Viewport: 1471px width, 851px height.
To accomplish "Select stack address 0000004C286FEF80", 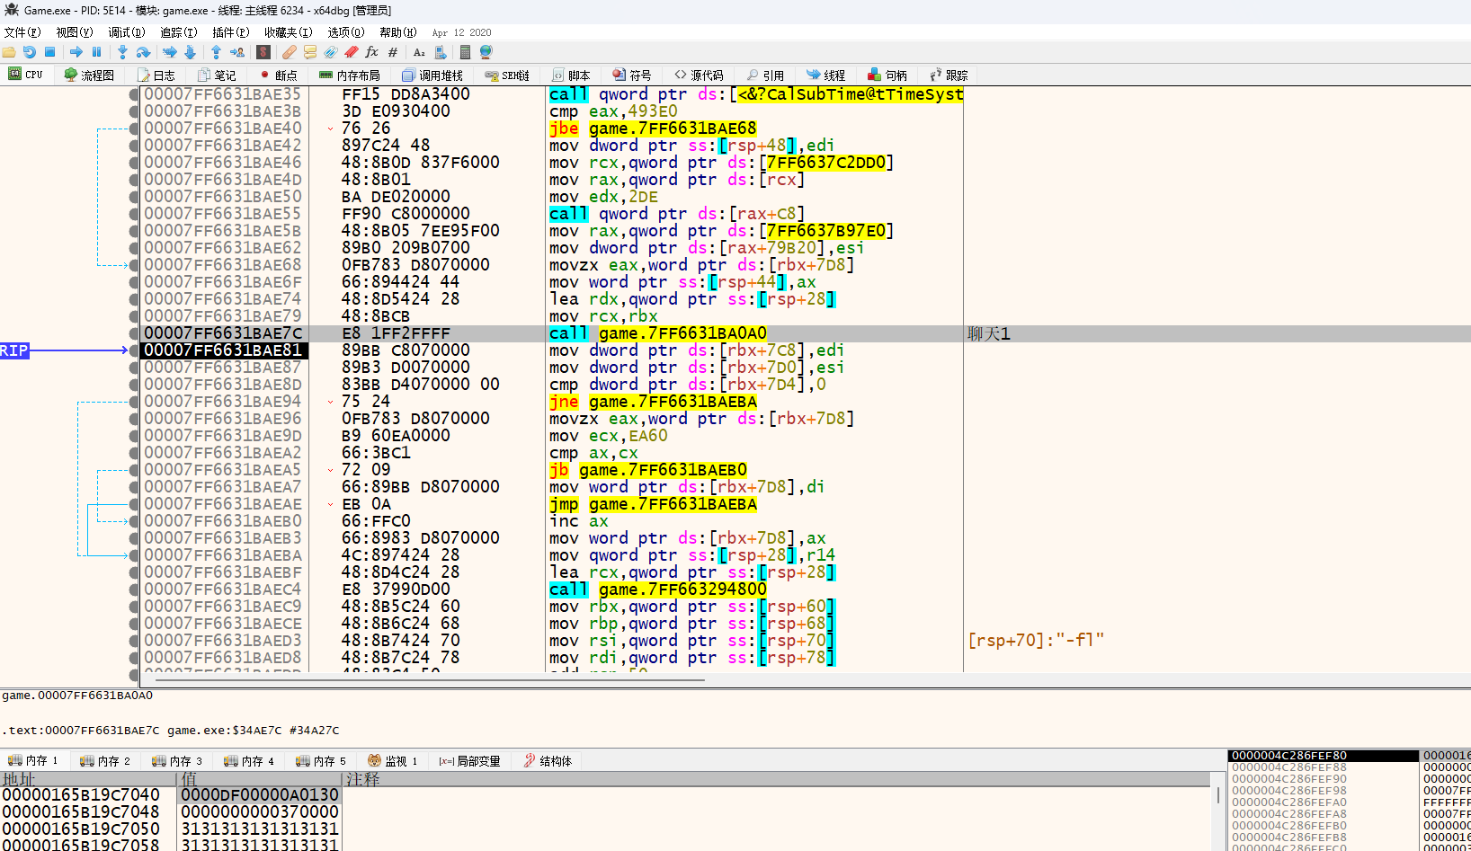I will pyautogui.click(x=1289, y=756).
